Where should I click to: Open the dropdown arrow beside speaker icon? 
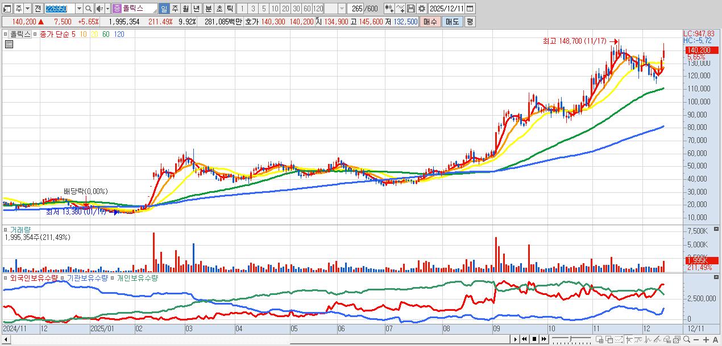(107, 9)
